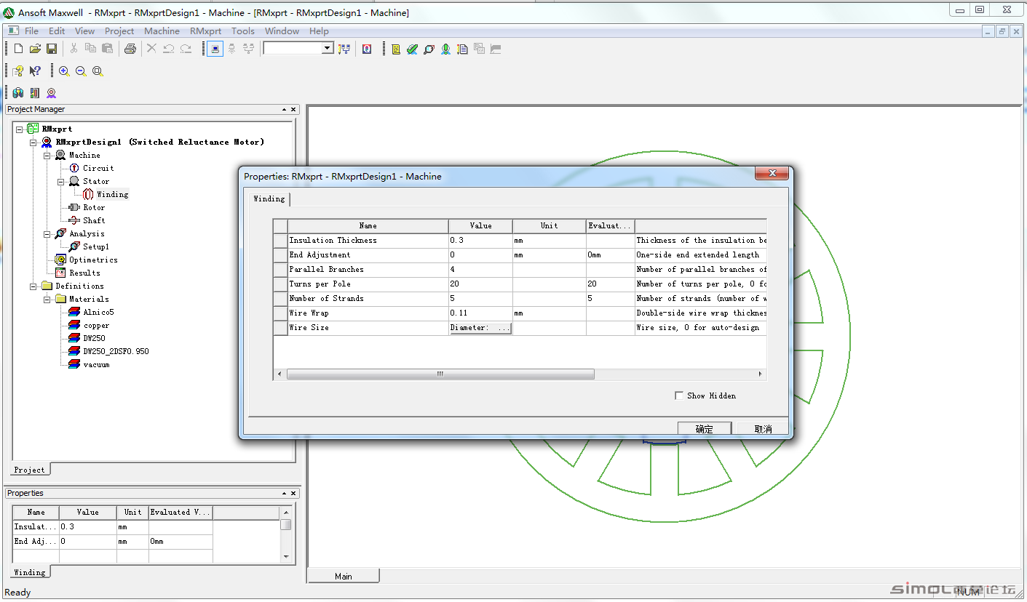Open the File menu
The width and height of the screenshot is (1027, 602).
click(x=32, y=31)
